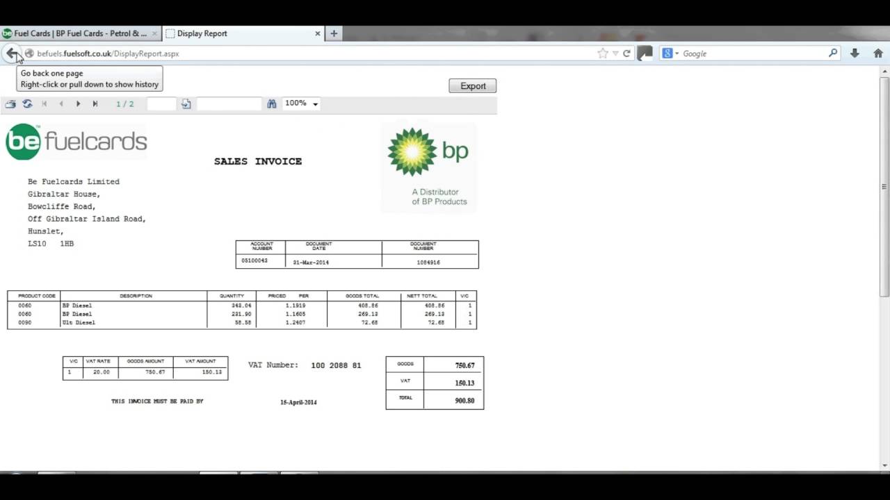The height and width of the screenshot is (500, 890).
Task: Open the Google search engine dropdown
Action: (x=671, y=53)
